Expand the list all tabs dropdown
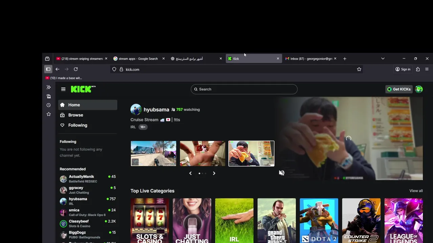This screenshot has width=433, height=243. (383, 59)
